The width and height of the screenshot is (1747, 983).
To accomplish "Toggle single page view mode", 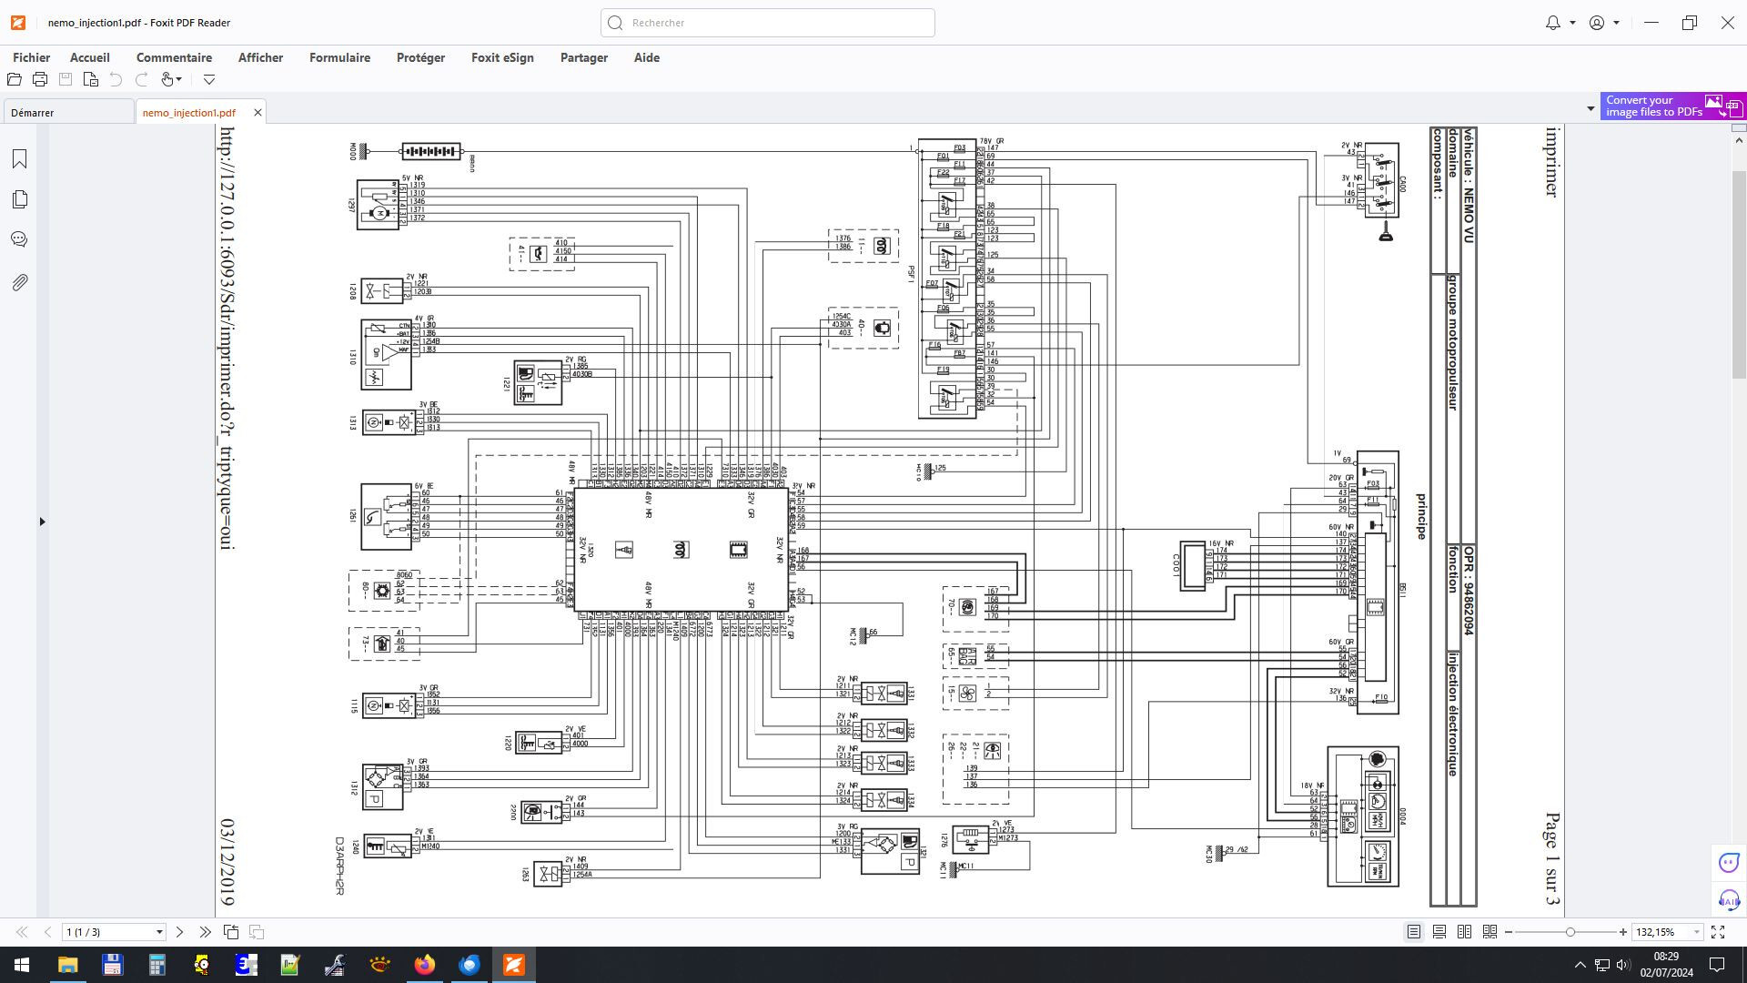I will (1414, 932).
